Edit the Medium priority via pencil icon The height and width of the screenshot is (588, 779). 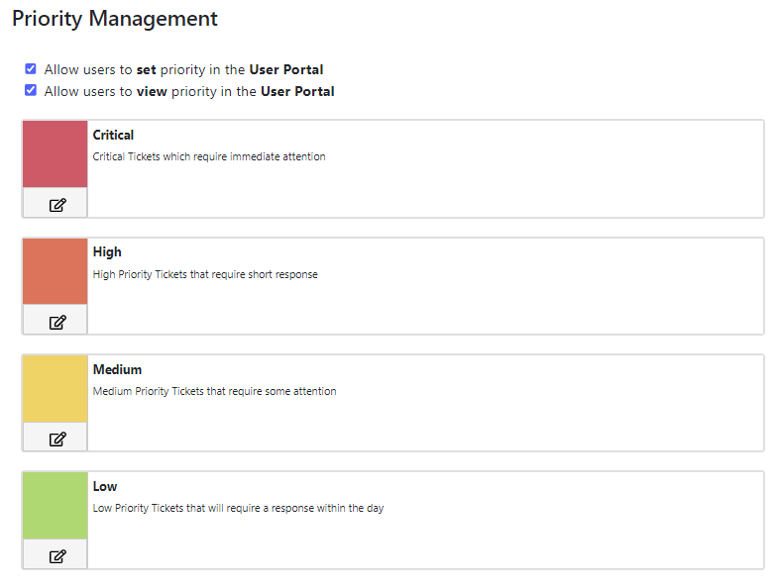[x=57, y=439]
